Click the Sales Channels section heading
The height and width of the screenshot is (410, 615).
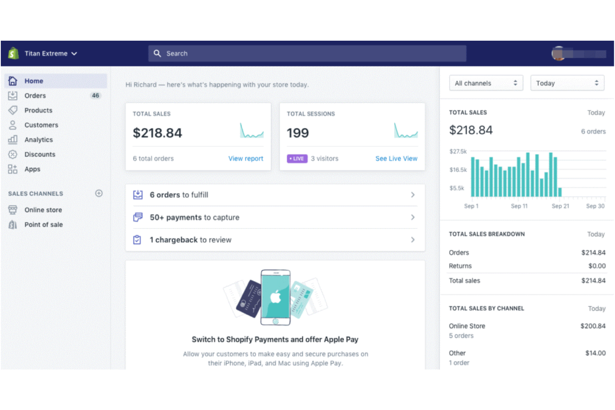36,194
